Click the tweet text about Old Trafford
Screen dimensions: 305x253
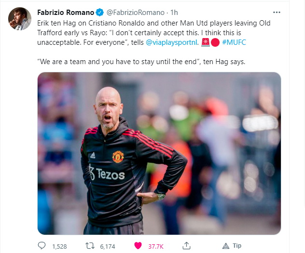(x=153, y=33)
